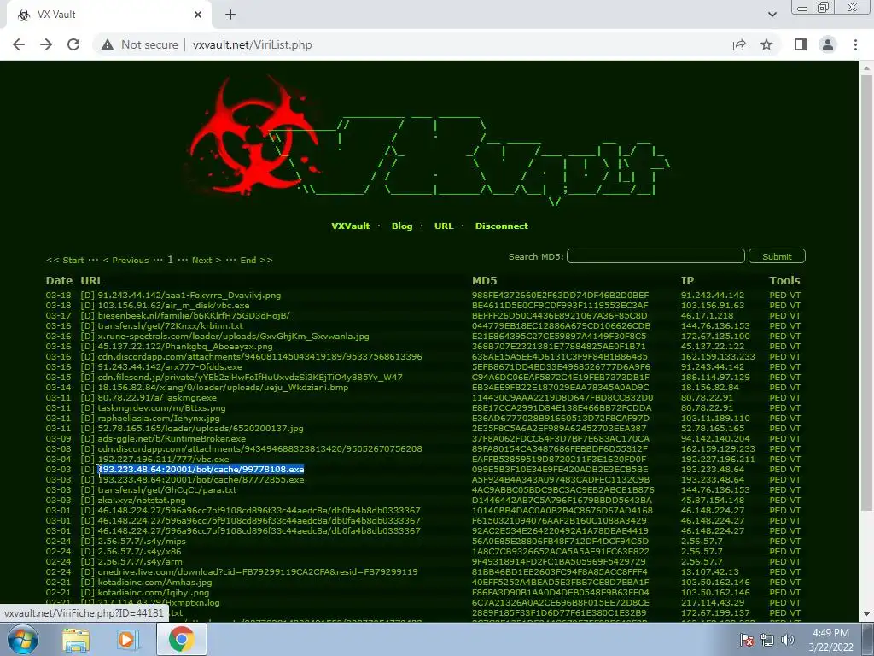Open raphaellasia.com/Iehynx.jpg entry

coord(158,419)
